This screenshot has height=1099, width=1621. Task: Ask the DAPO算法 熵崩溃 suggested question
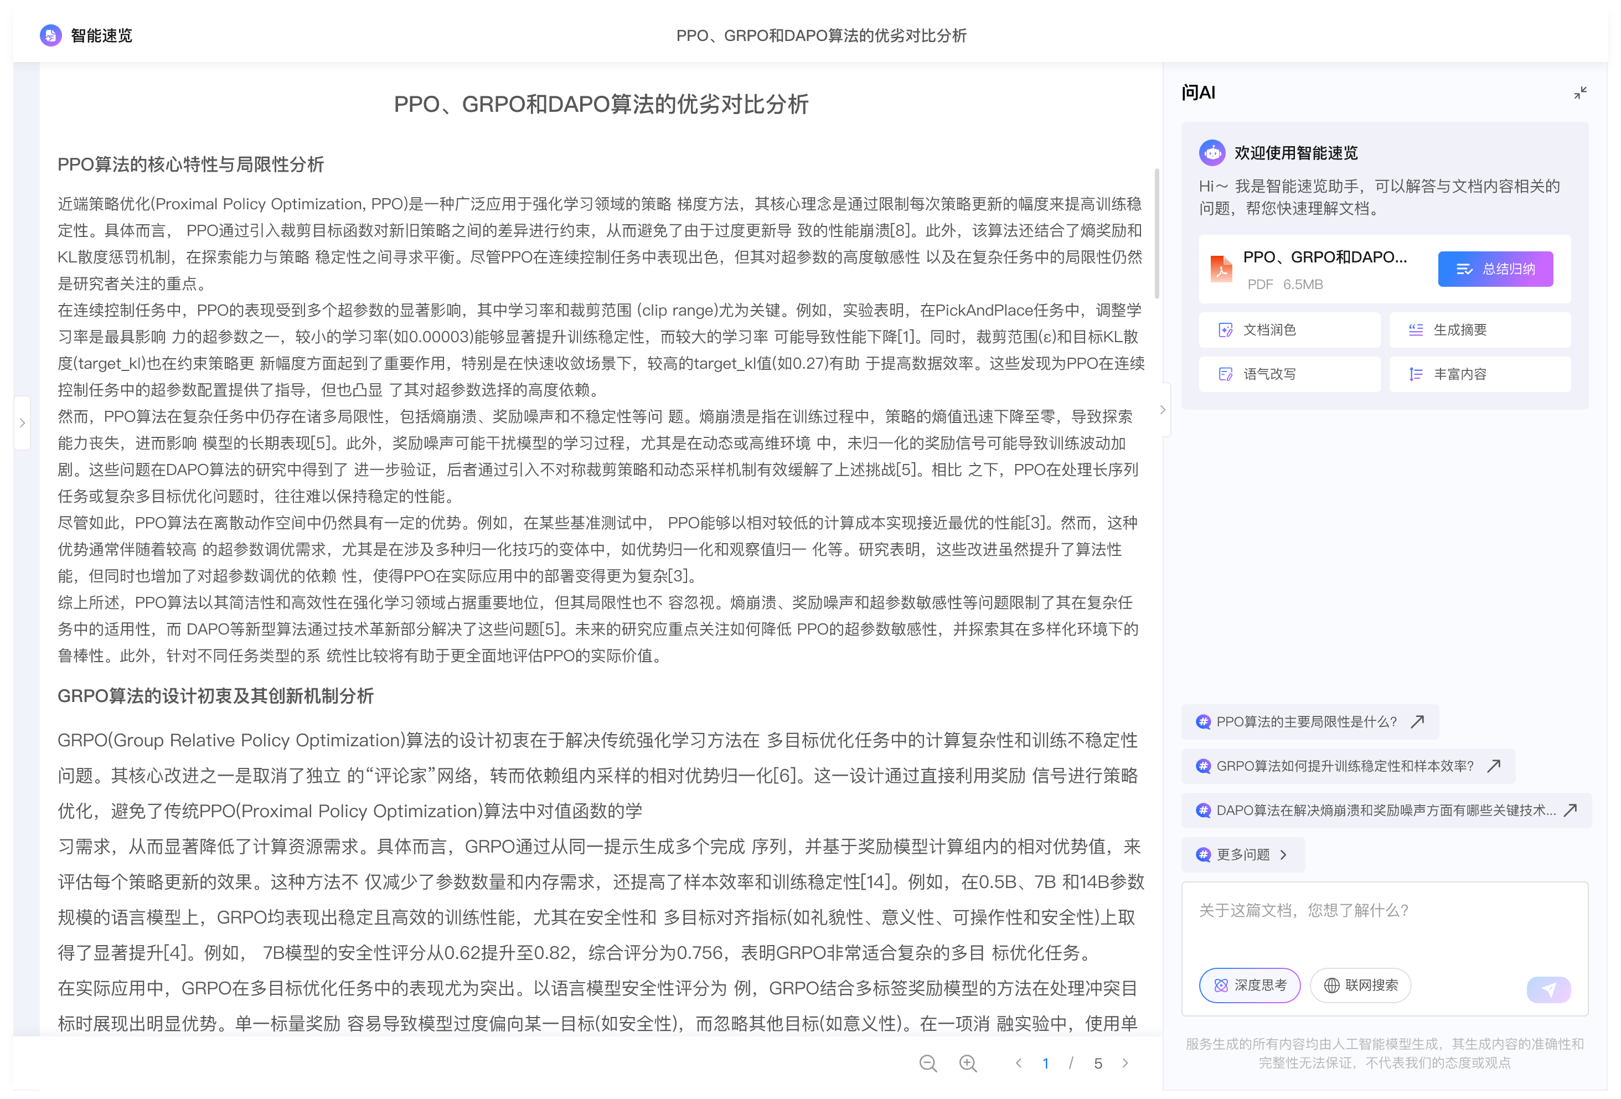point(1386,811)
